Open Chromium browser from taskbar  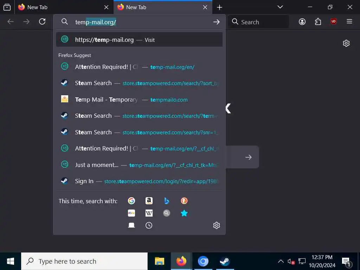tap(203, 261)
